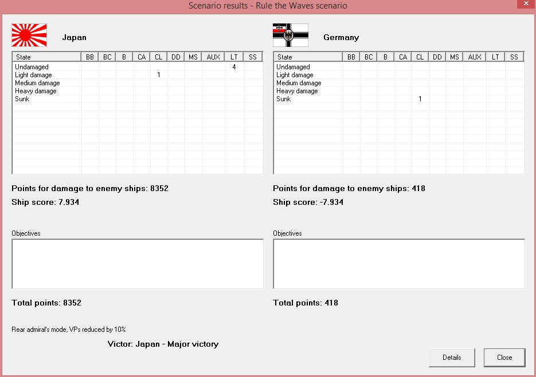Click the Close button next to Details
This screenshot has width=536, height=377.
point(504,358)
